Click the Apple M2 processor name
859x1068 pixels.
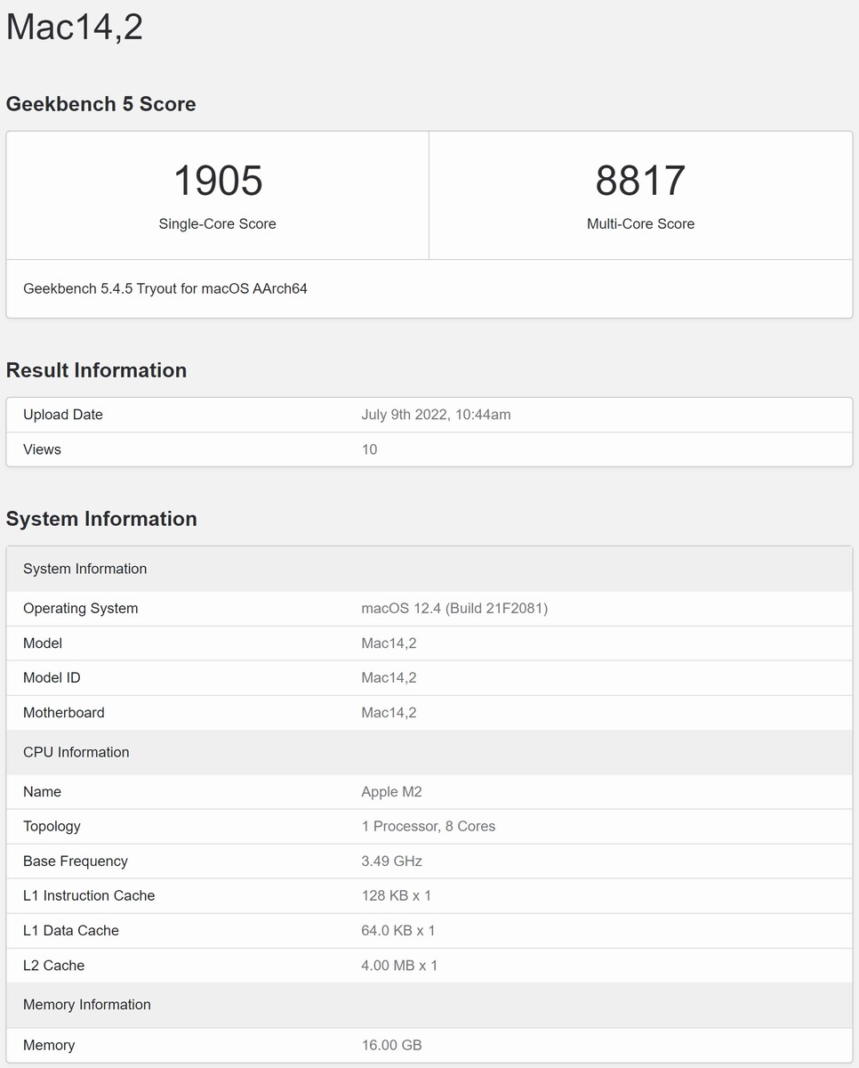click(391, 792)
